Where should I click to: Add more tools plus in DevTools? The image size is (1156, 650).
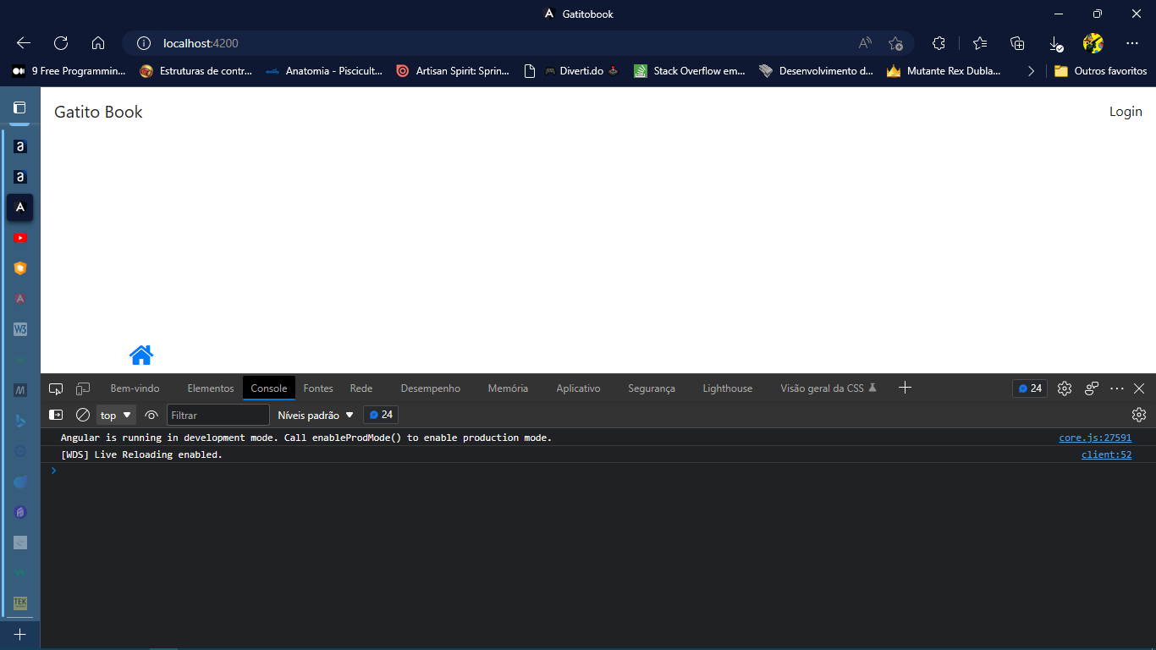point(905,388)
